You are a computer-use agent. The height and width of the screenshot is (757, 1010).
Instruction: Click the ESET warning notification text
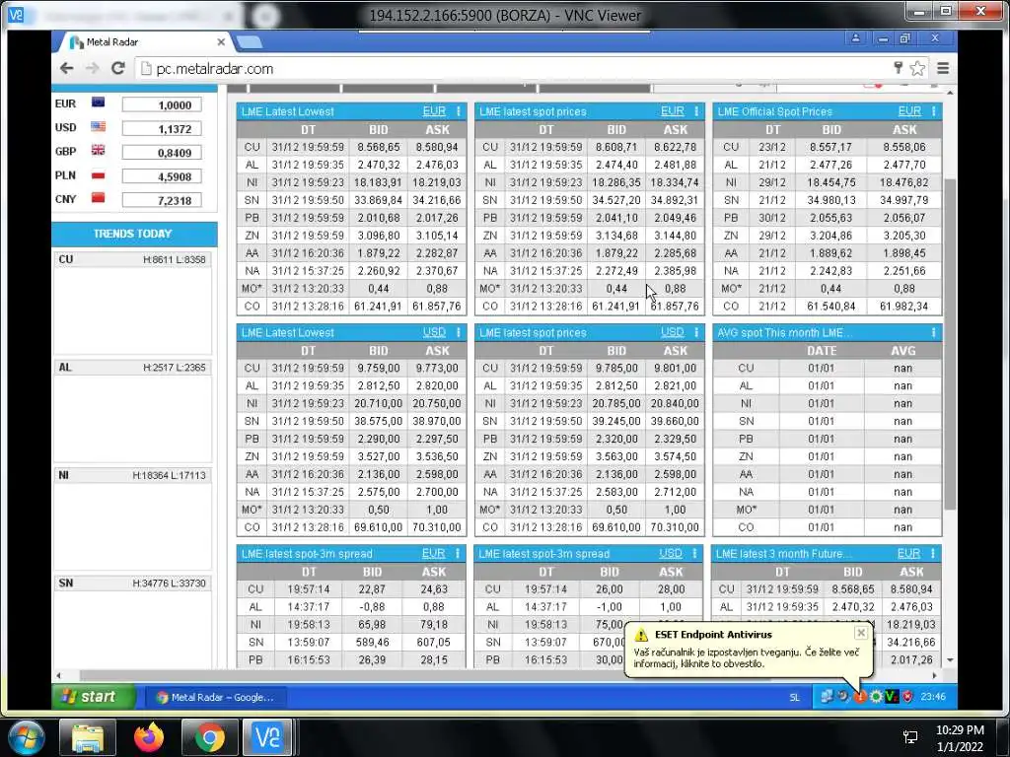(x=746, y=657)
